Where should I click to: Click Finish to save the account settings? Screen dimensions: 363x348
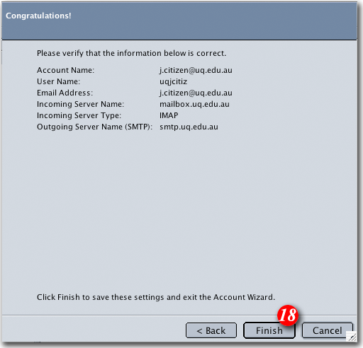click(x=269, y=330)
